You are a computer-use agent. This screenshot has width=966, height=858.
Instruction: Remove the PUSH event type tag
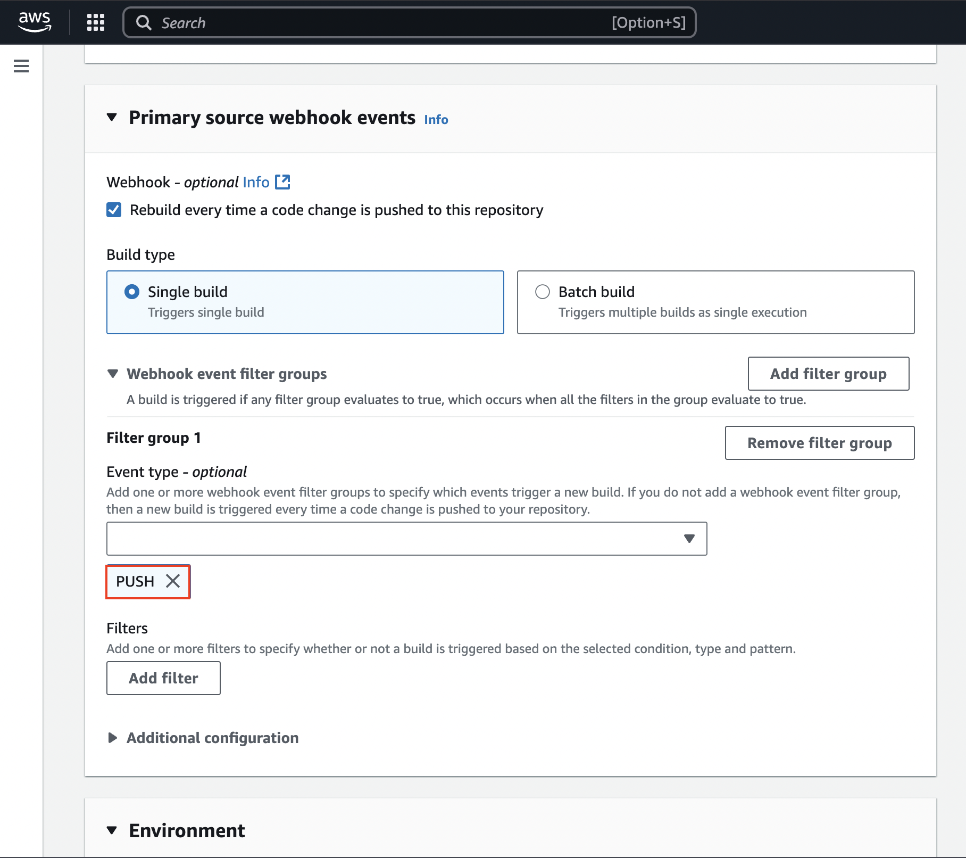[x=173, y=581]
